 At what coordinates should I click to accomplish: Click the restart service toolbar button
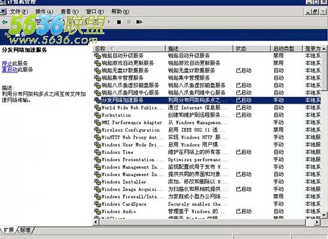tap(139, 22)
